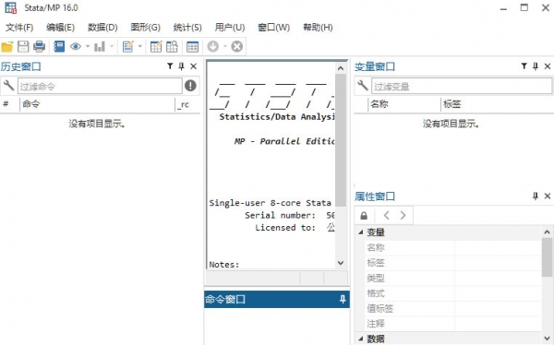Open the Variables Manager icon
The image size is (554, 345).
click(192, 47)
